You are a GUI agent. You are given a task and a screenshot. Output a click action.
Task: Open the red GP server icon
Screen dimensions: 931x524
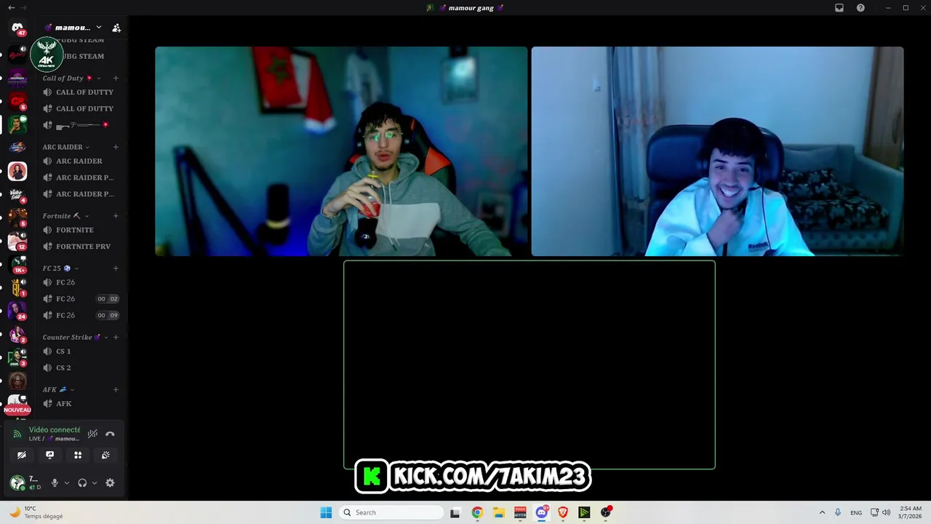click(x=17, y=100)
